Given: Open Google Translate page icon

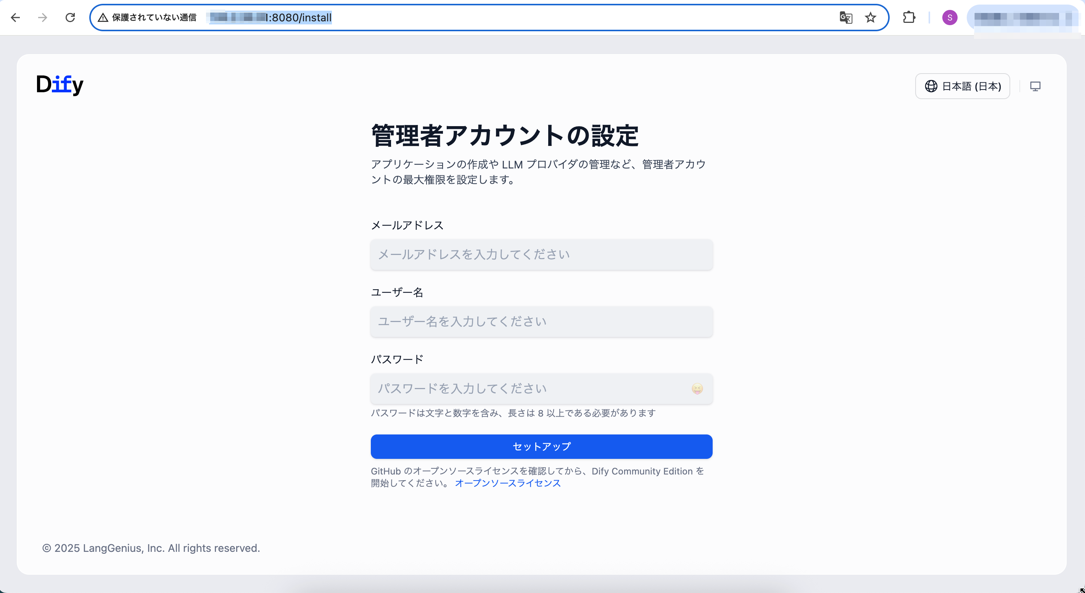Looking at the screenshot, I should pos(846,17).
